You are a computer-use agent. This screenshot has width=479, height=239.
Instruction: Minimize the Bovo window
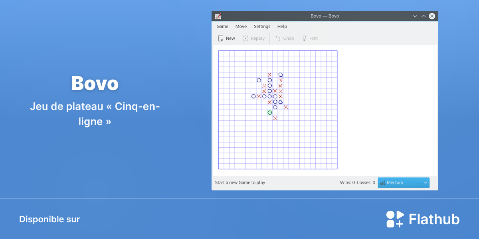pos(415,16)
